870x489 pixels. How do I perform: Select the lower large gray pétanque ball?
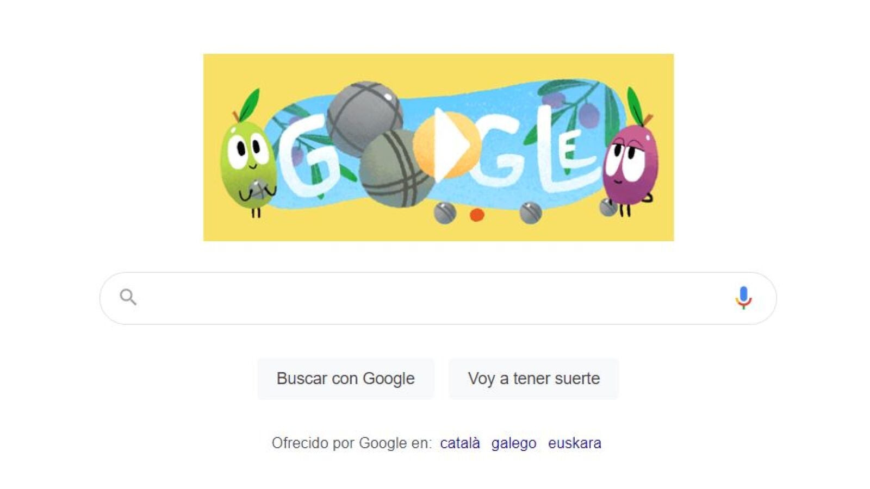point(396,168)
